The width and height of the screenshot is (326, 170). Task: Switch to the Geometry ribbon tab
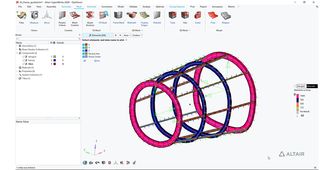(66, 7)
